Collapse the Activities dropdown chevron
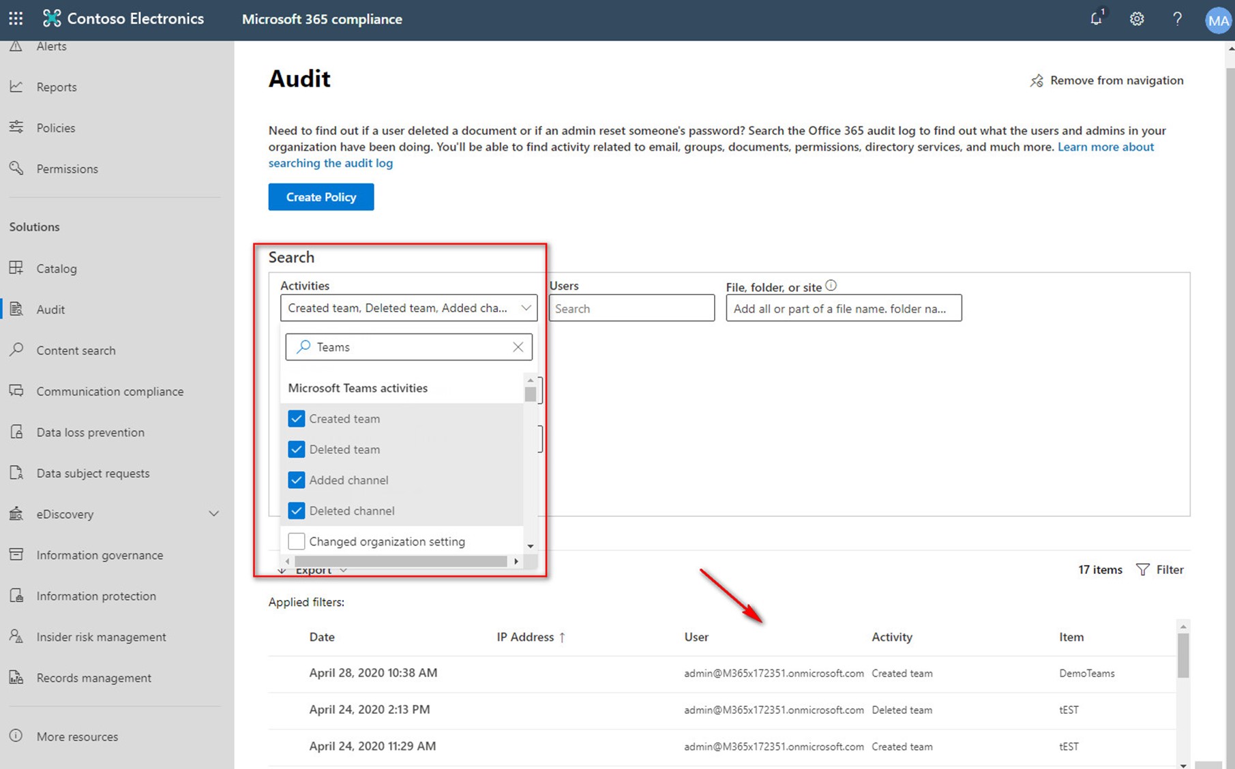This screenshot has height=769, width=1235. coord(526,308)
